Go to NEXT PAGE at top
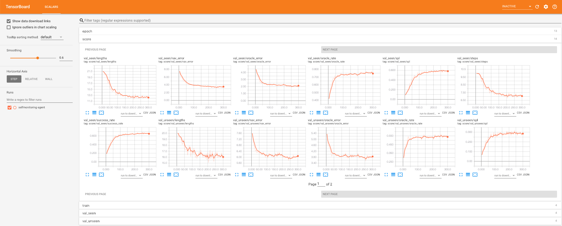The height and width of the screenshot is (226, 562). click(x=439, y=50)
